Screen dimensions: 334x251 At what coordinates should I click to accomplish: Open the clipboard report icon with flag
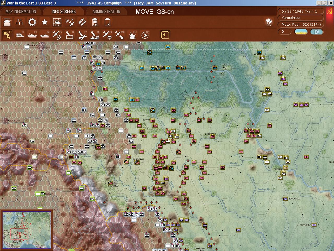[x=95, y=22]
